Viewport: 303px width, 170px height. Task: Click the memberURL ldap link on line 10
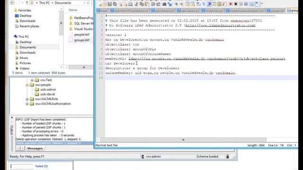coord(207,59)
